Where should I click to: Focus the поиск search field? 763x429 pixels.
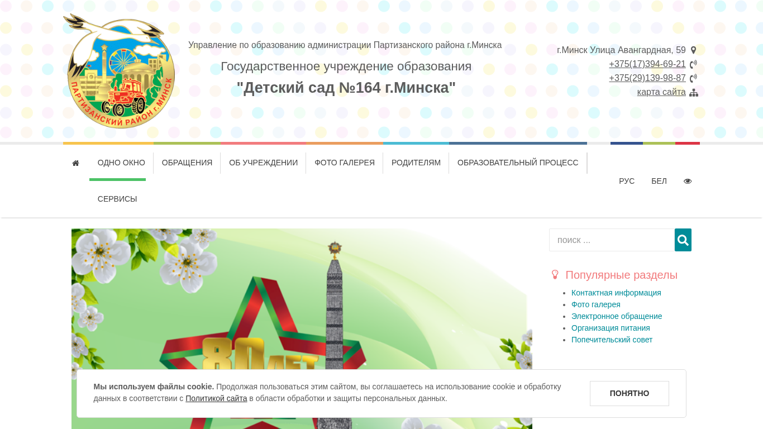(612, 240)
